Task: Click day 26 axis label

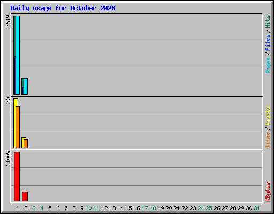Action: pyautogui.click(x=217, y=208)
